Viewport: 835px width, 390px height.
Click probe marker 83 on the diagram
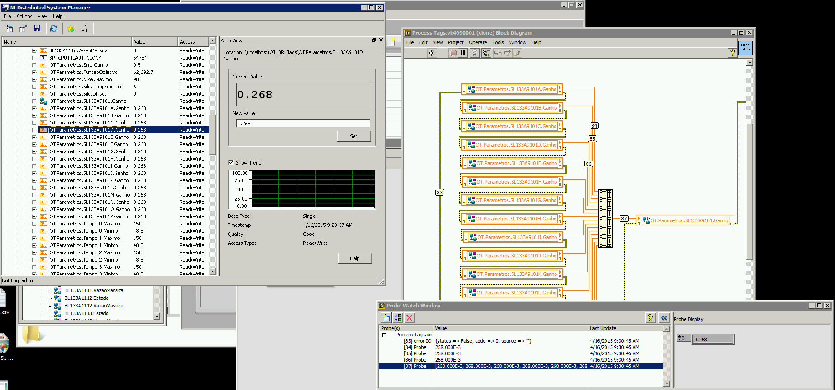click(439, 193)
